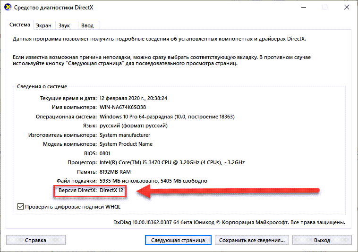The width and height of the screenshot is (358, 252).
Task: Click Сохранить все сведения button
Action: click(252, 240)
